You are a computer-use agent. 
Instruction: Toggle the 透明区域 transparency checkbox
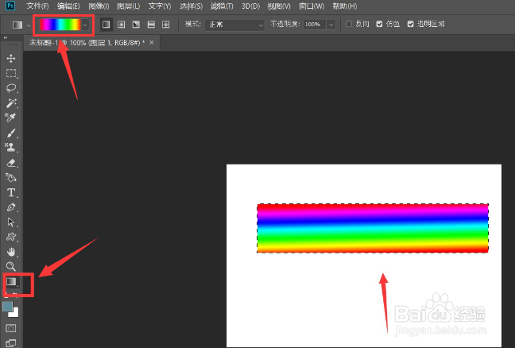click(410, 24)
